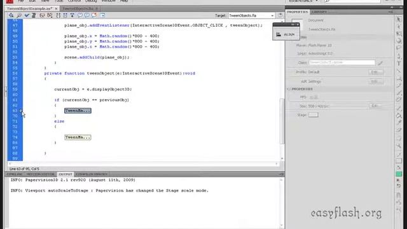Select the 3D Rotation tool
This screenshot has height=229, width=407.
(399, 41)
